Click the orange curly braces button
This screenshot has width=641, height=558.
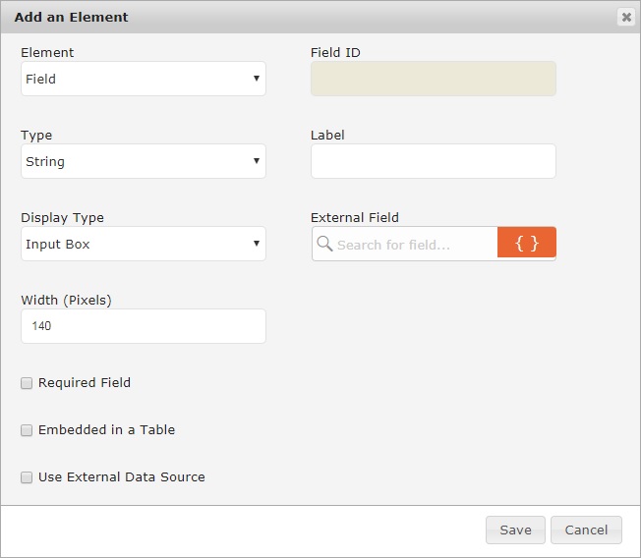coord(527,244)
